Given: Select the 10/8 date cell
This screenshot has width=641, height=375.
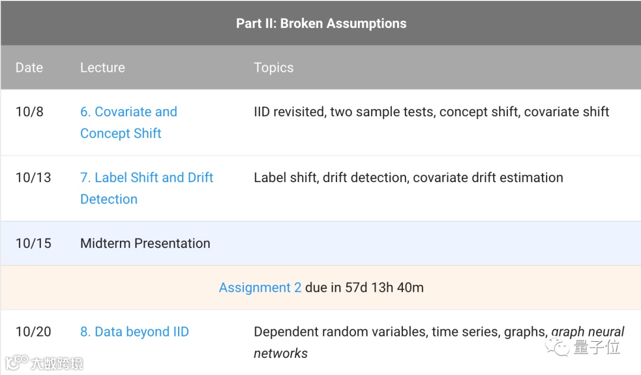Looking at the screenshot, I should point(30,112).
